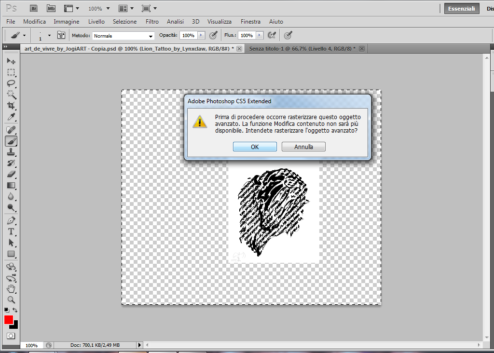Open the Immagine menu
This screenshot has height=353, width=494.
pyautogui.click(x=67, y=21)
